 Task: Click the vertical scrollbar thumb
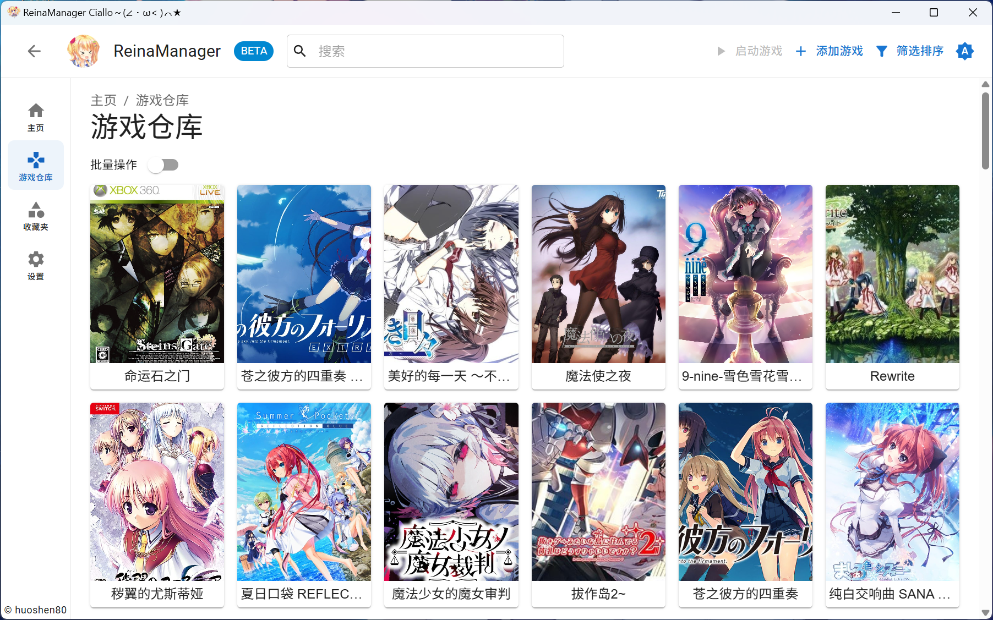pyautogui.click(x=985, y=131)
